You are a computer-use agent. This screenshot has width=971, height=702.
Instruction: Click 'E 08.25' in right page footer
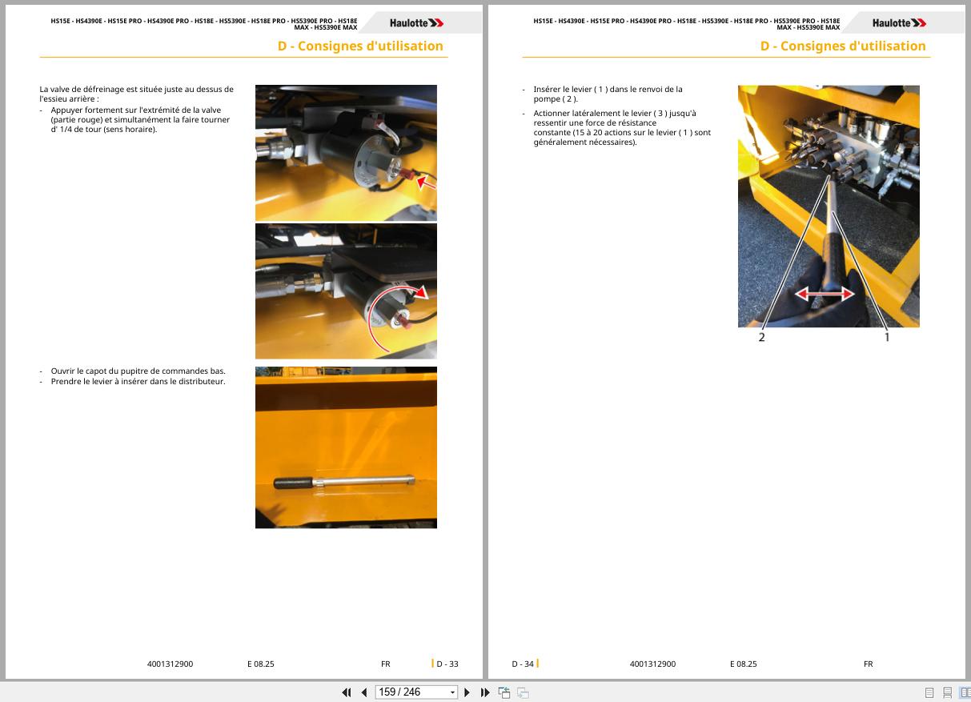[744, 664]
